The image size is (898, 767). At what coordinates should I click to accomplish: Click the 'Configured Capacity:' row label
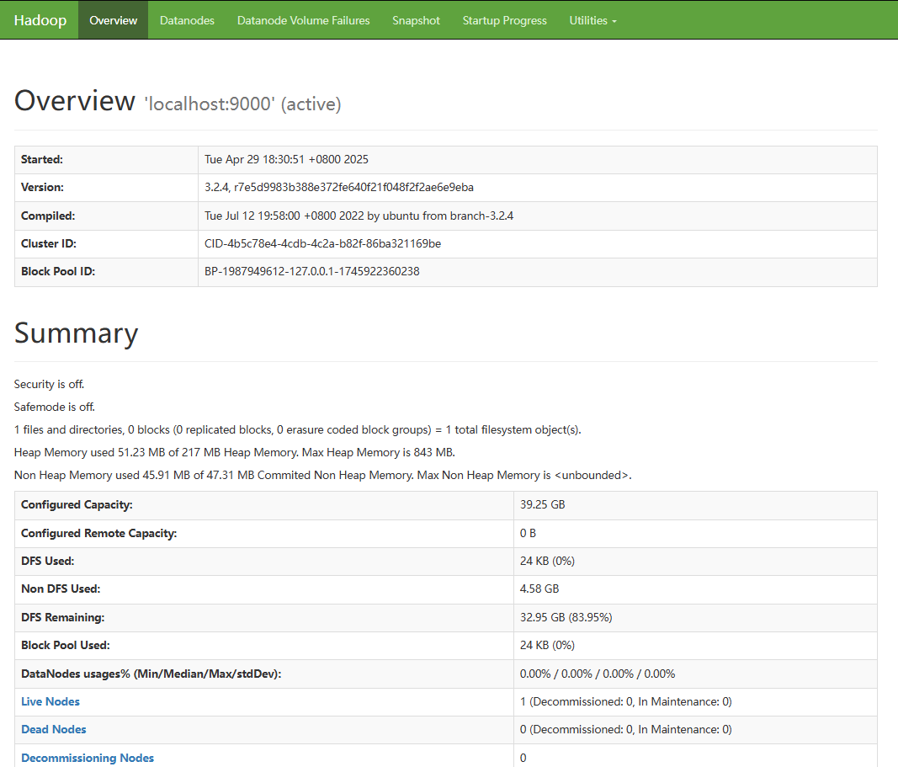pos(77,504)
